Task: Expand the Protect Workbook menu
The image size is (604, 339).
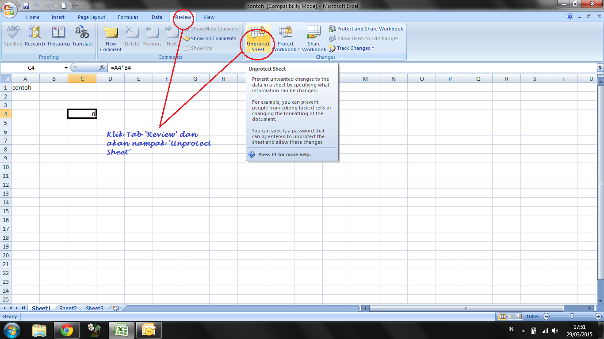Action: coord(286,38)
